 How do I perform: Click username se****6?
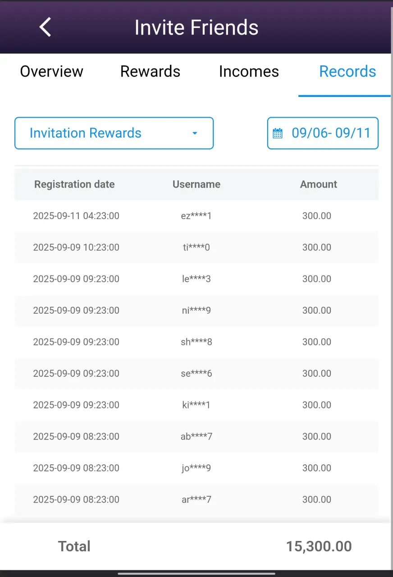(x=196, y=374)
